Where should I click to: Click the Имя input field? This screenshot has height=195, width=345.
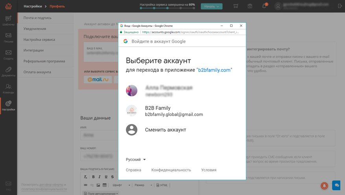point(99,135)
